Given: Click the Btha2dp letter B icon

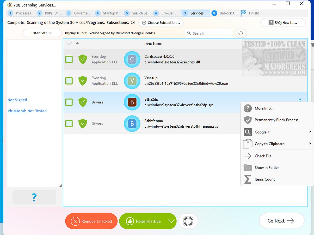Looking at the screenshot, I should [132, 102].
